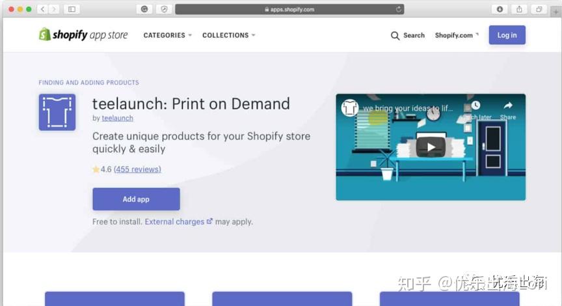Click the Safari share icon

click(x=519, y=9)
